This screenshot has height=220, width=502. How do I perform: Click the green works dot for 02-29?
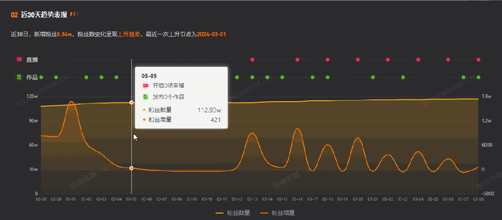coord(56,77)
